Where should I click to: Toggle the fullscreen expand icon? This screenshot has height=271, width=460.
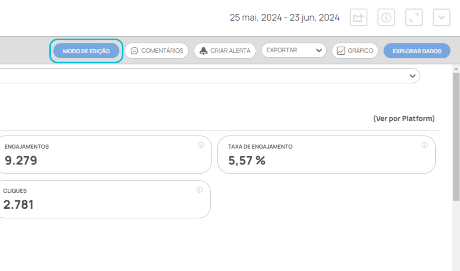(414, 17)
